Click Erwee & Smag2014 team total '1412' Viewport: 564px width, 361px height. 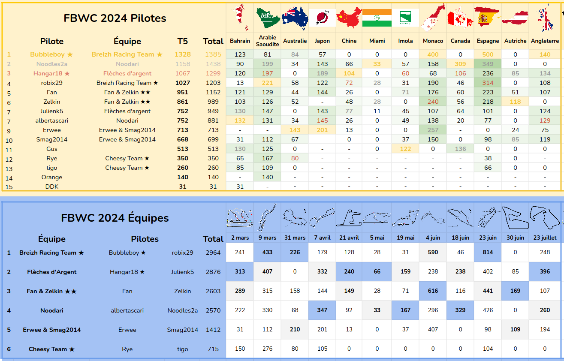(213, 330)
